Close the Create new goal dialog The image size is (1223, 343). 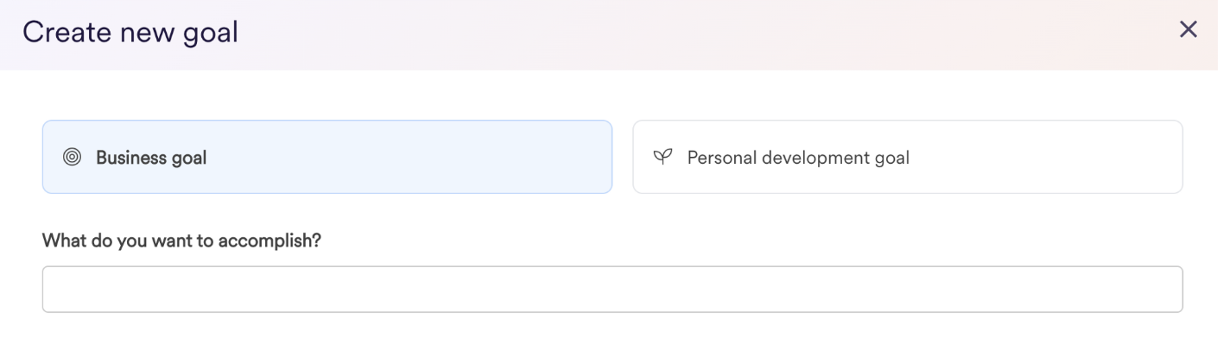(1188, 29)
